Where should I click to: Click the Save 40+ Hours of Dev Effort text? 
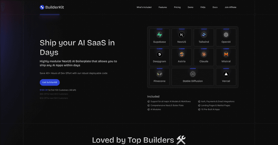point(73,73)
